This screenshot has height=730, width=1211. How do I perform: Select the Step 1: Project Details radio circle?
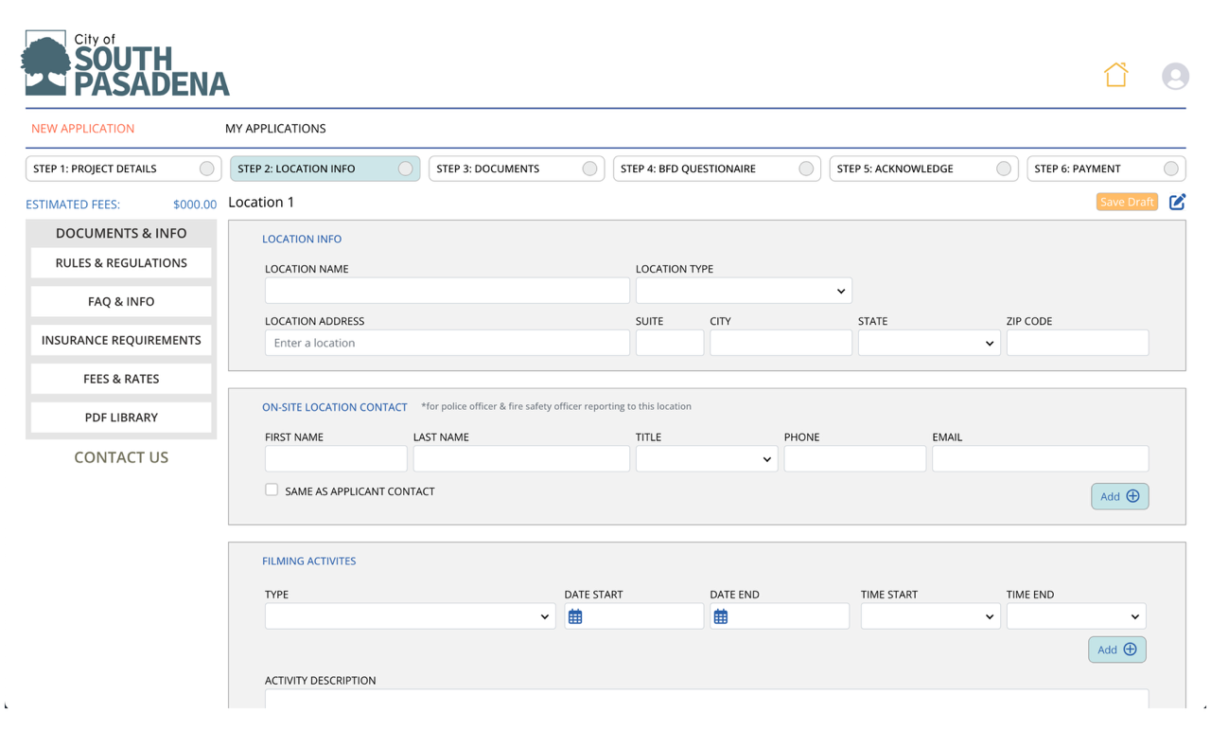pyautogui.click(x=206, y=169)
